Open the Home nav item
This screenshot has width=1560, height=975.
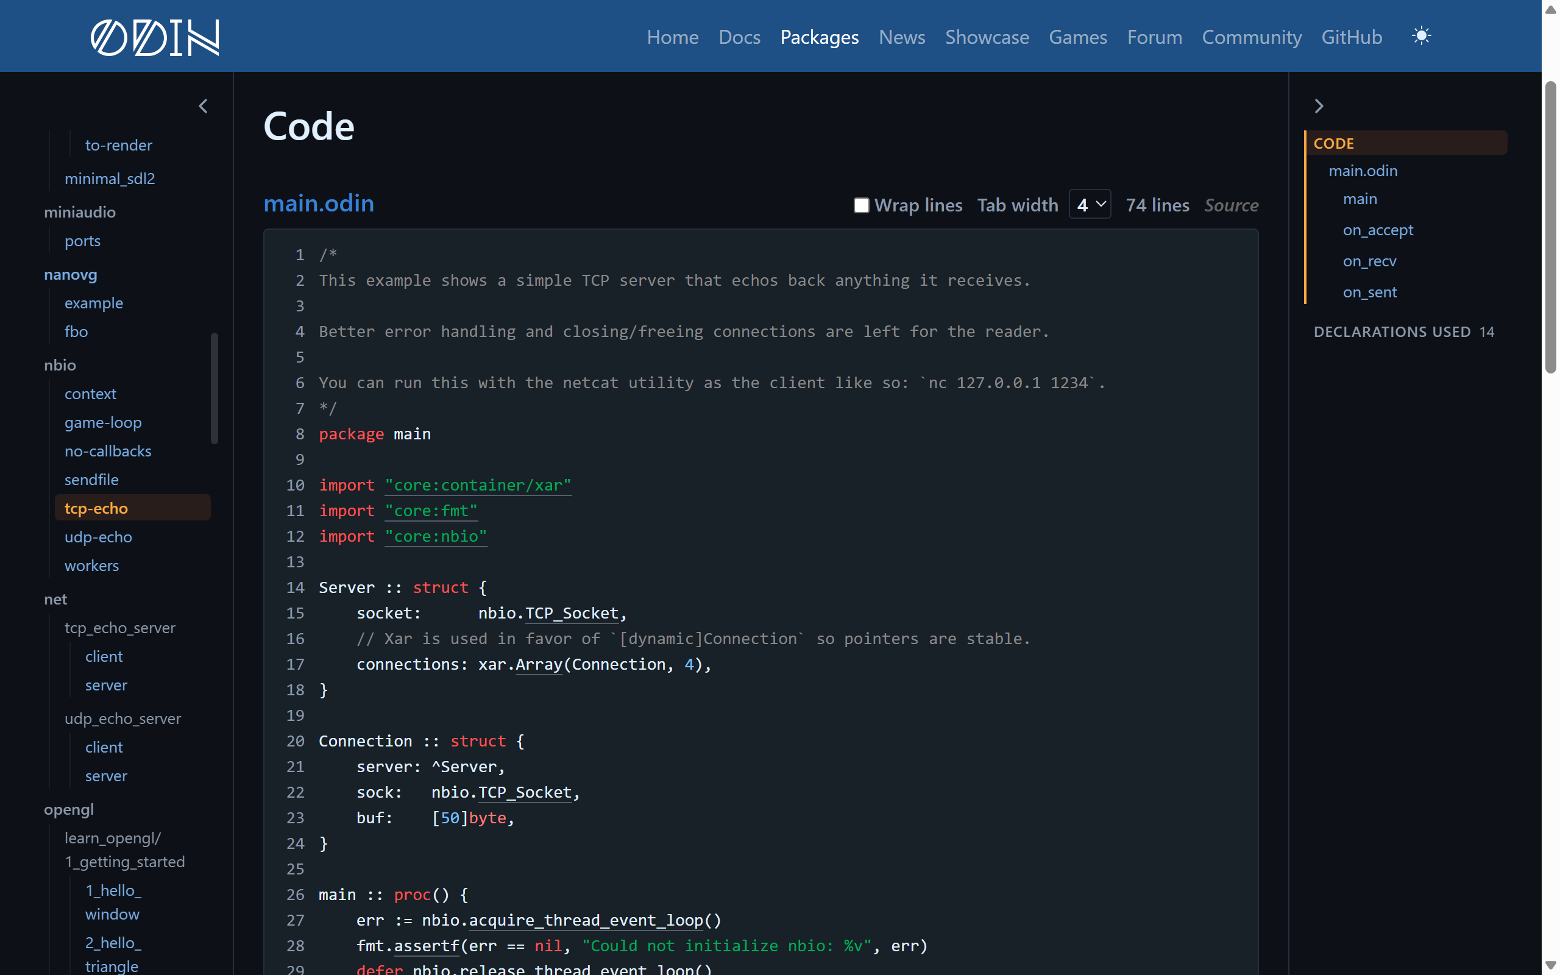[672, 37]
